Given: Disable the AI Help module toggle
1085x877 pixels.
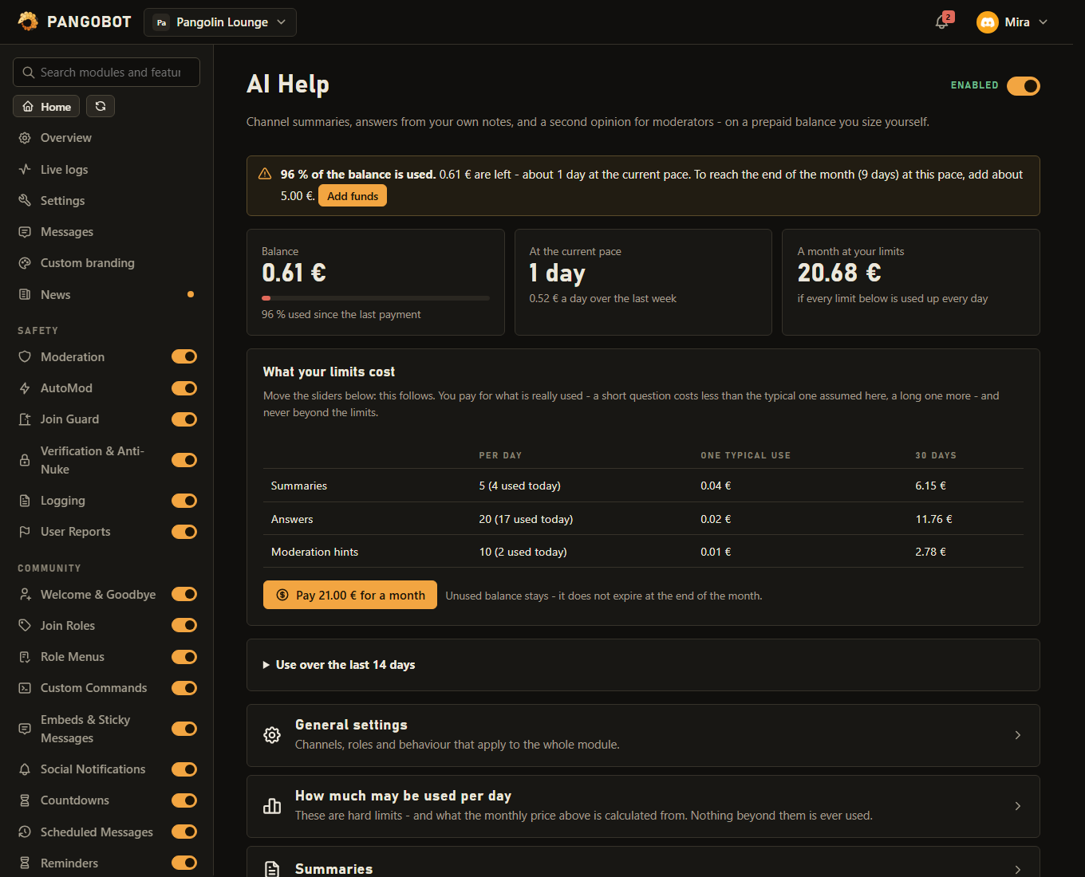Looking at the screenshot, I should pos(1024,85).
